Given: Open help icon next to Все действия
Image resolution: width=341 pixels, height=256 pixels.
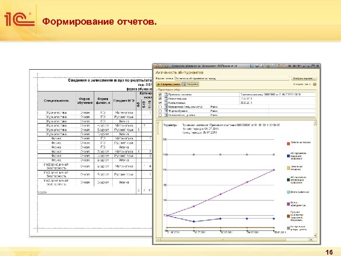Looking at the screenshot, I should (x=314, y=84).
